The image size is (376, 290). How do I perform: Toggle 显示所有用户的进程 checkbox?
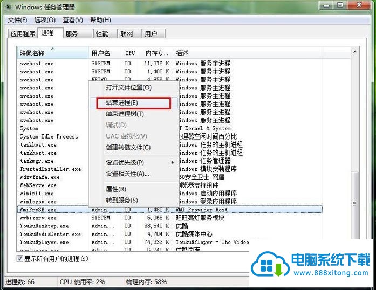(20, 259)
